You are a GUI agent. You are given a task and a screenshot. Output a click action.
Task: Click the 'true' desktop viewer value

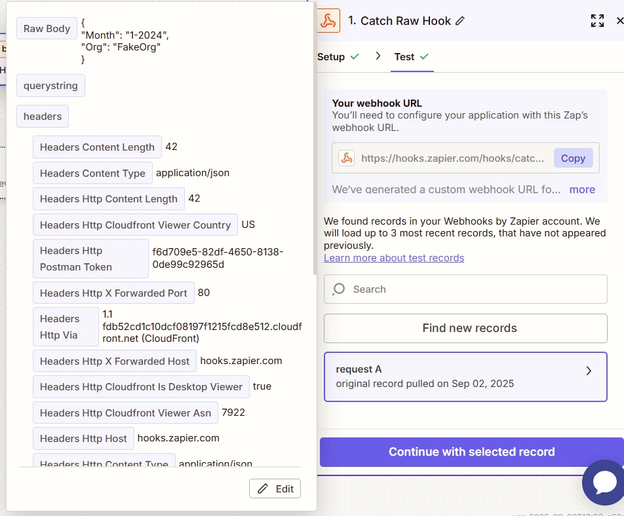[262, 386]
